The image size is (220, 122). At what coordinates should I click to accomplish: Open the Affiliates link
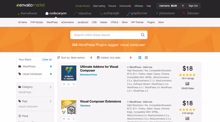pyautogui.click(x=139, y=6)
